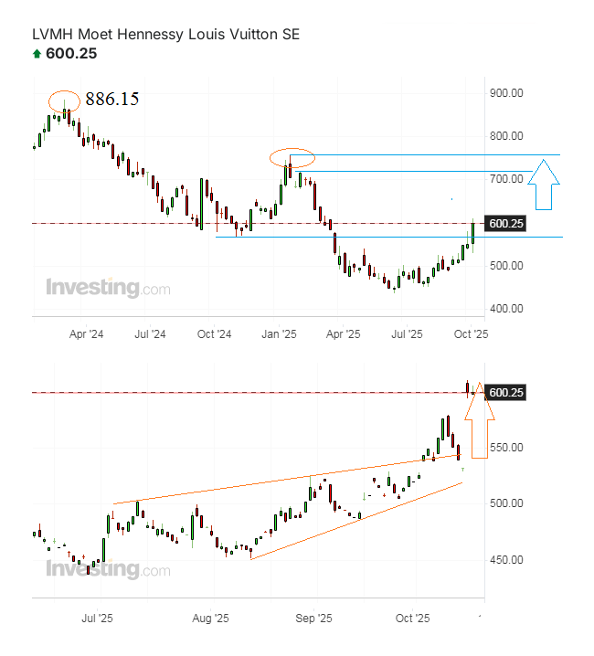The width and height of the screenshot is (594, 656).
Task: Select the 886.15 peak price label
Action: tap(112, 100)
